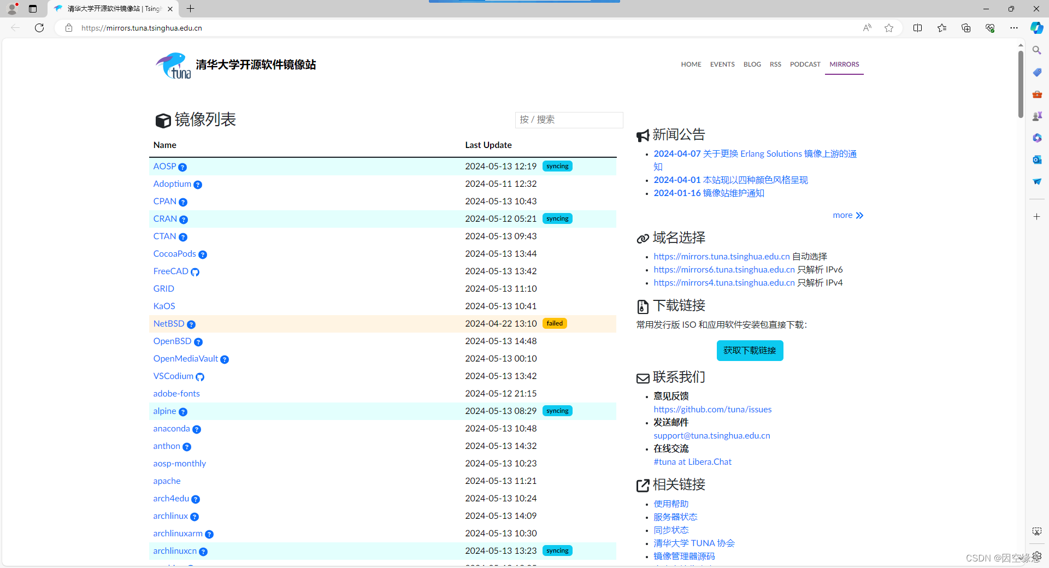The height and width of the screenshot is (568, 1049).
Task: Open the AOSP help question-mark icon
Action: tap(182, 167)
